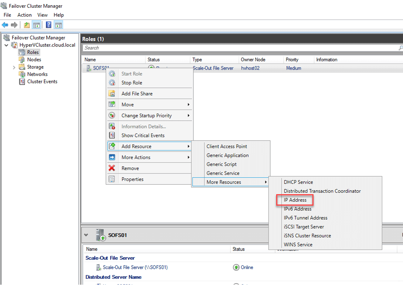
Task: Sort by the Information column header
Action: click(x=327, y=59)
